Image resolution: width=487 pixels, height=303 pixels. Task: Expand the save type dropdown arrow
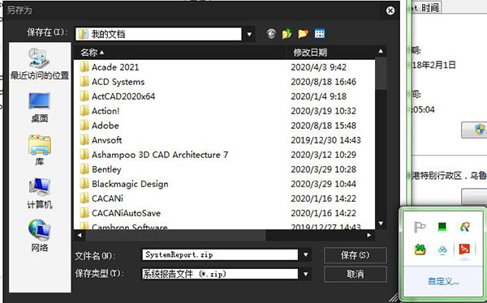(306, 274)
